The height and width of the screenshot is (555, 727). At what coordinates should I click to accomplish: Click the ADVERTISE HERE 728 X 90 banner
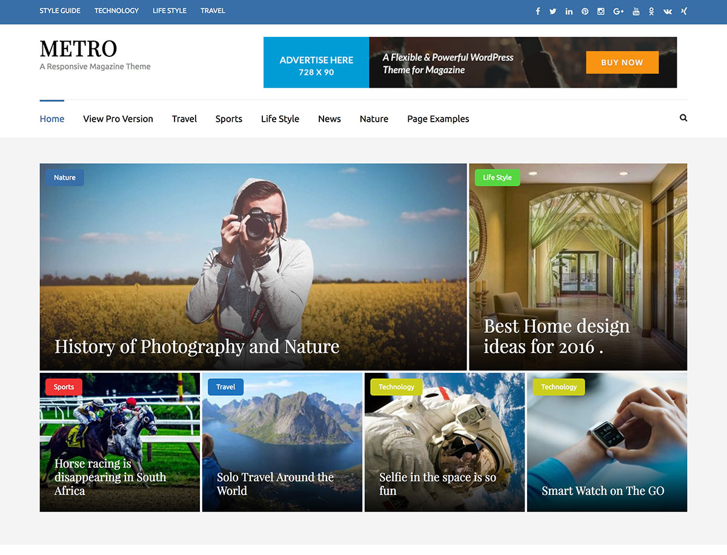tap(316, 62)
